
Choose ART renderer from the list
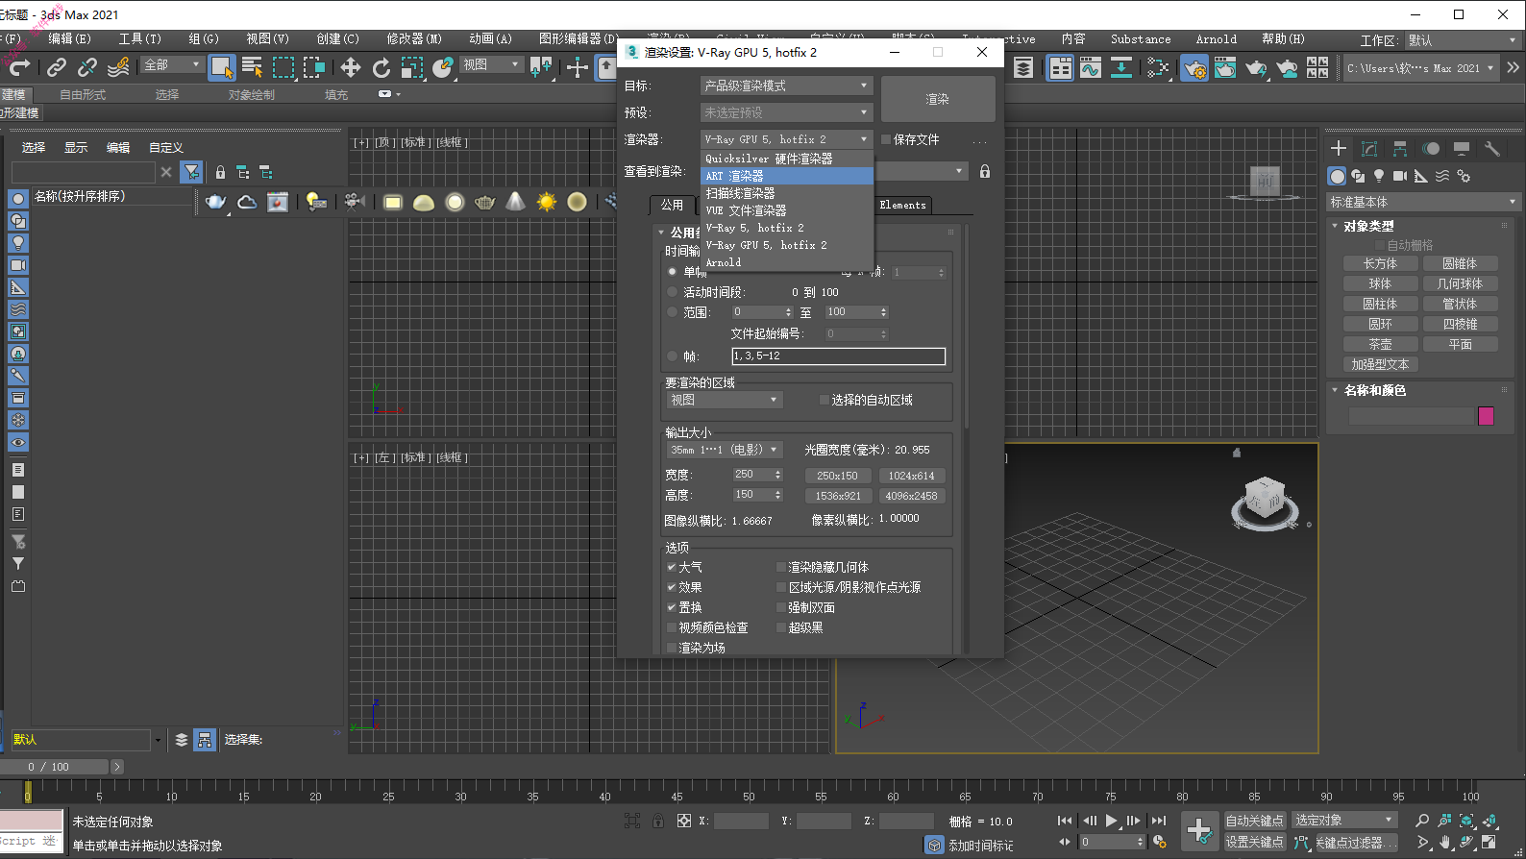(x=786, y=176)
